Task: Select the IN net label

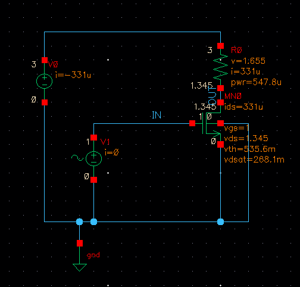Action: (x=157, y=115)
